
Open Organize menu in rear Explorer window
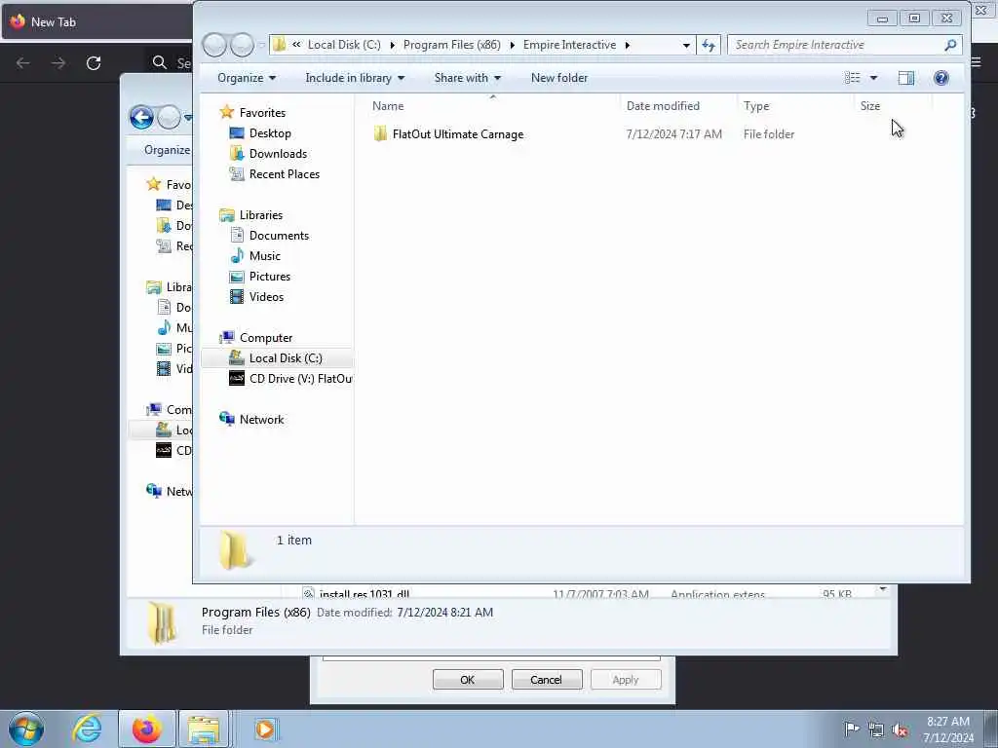(167, 150)
